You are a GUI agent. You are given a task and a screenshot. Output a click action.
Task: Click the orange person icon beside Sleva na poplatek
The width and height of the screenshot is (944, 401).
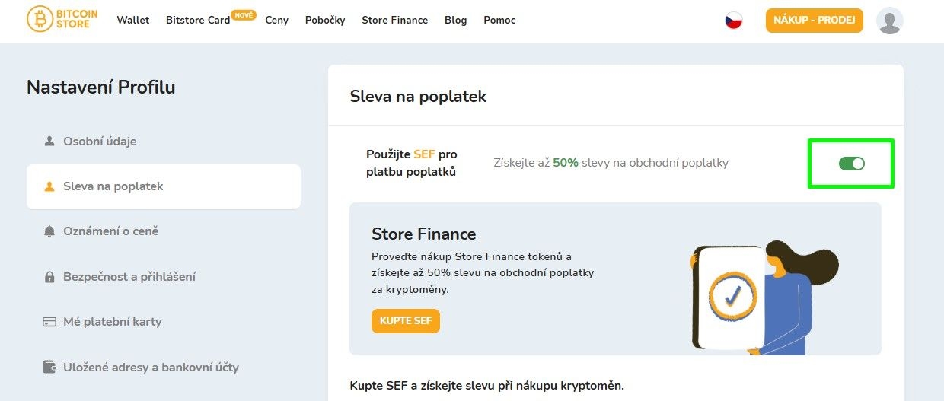click(x=49, y=186)
